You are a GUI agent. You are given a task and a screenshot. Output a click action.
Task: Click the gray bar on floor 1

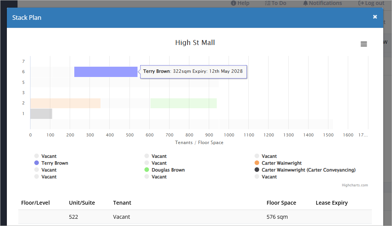tap(41, 114)
